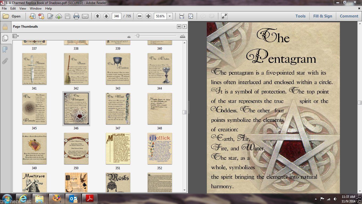
Task: Click the Attachments paperclip icon
Action: (5, 61)
